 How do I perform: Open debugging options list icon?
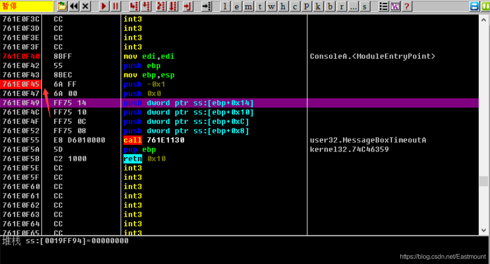[x=383, y=7]
